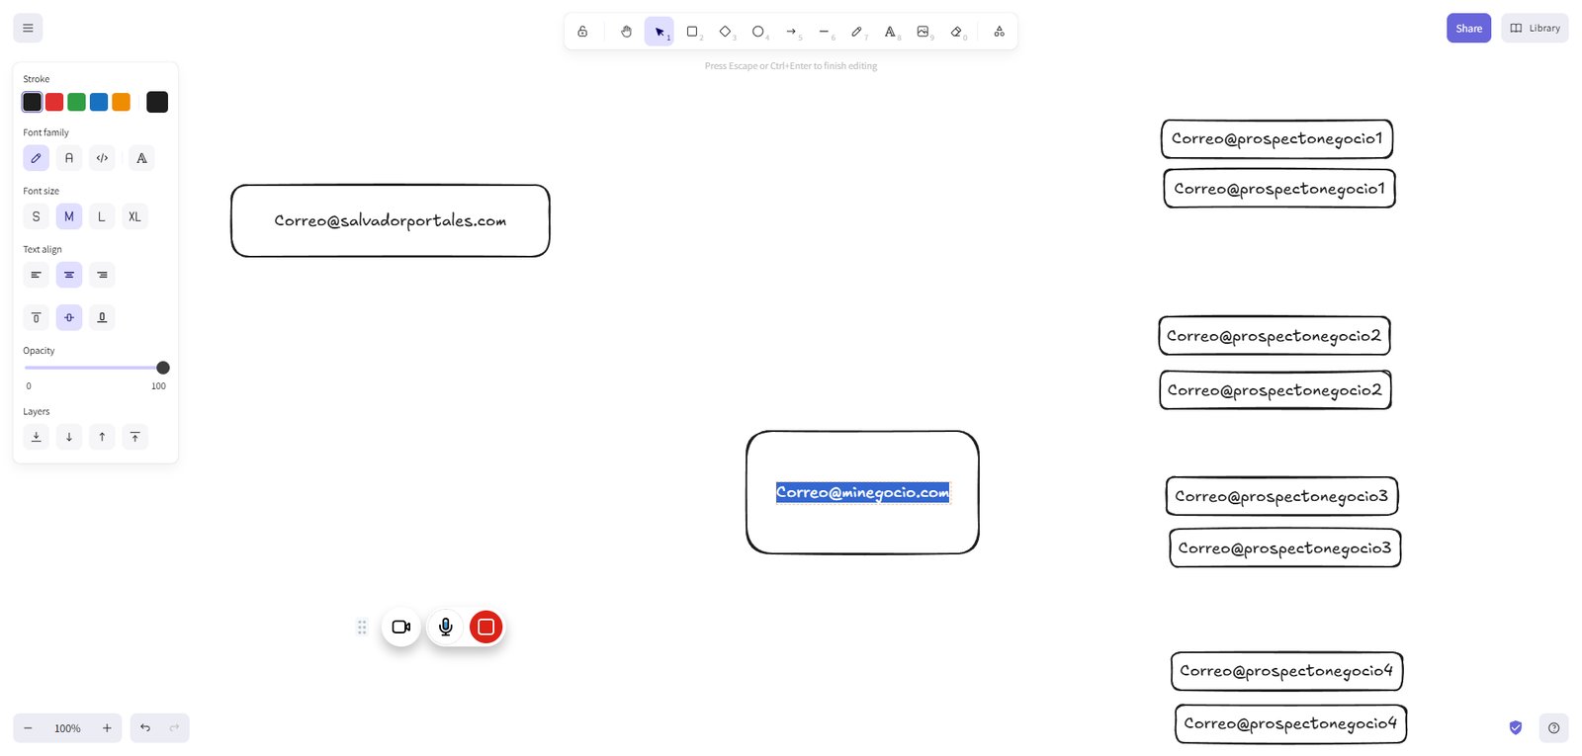Viewport: 1582px width, 756px height.
Task: Open the Insert image tool
Action: pyautogui.click(x=923, y=32)
